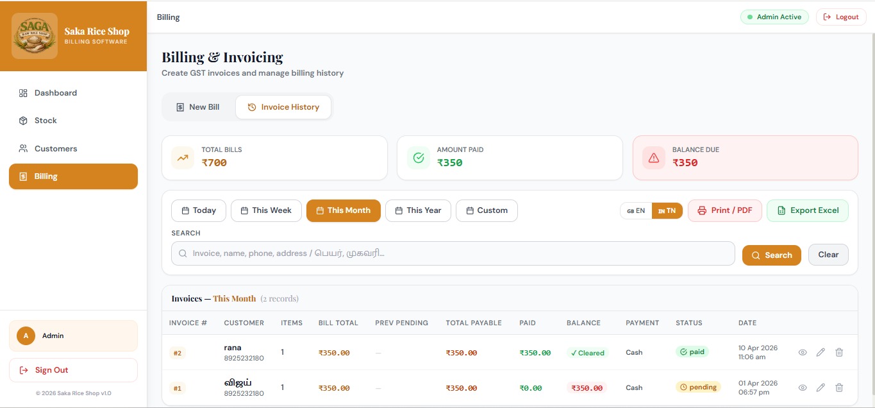View invoice #2 using the eye icon

803,352
